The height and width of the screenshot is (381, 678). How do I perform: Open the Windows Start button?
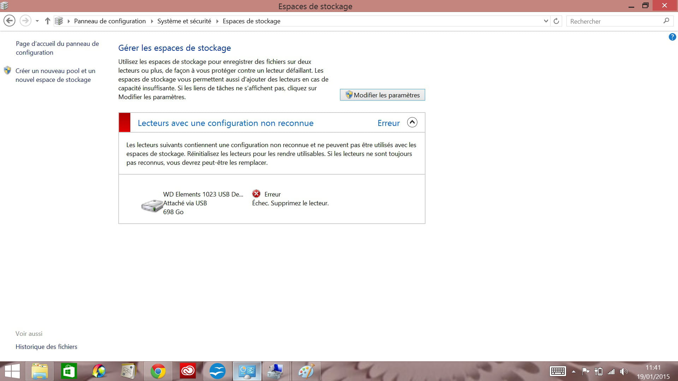point(12,371)
